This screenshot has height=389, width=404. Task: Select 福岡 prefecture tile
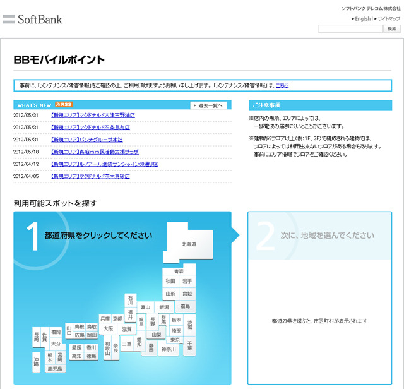point(56,332)
